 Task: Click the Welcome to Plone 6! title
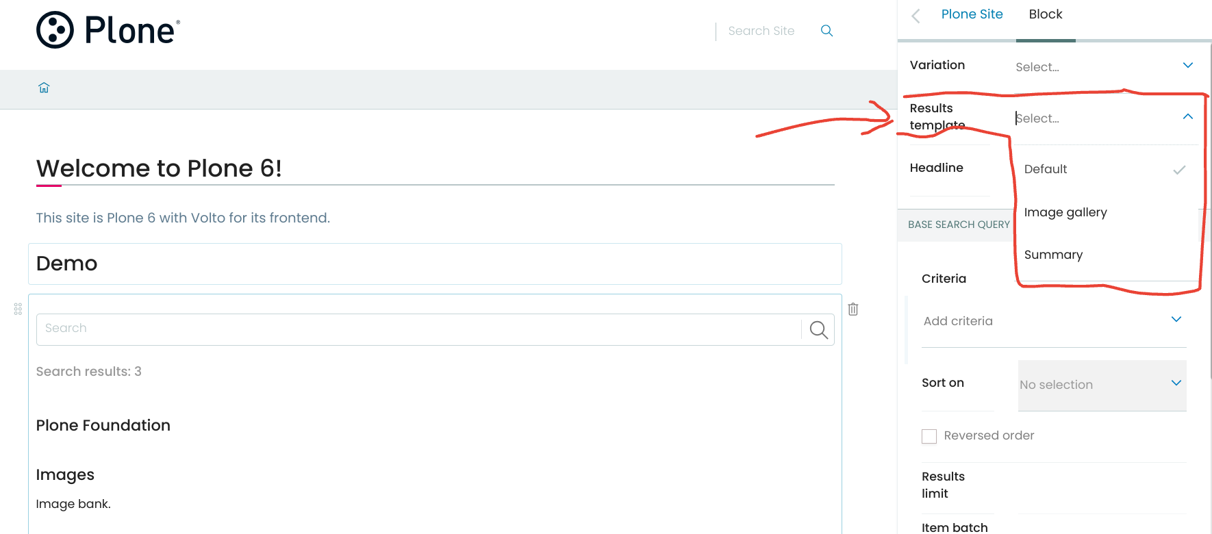159,168
